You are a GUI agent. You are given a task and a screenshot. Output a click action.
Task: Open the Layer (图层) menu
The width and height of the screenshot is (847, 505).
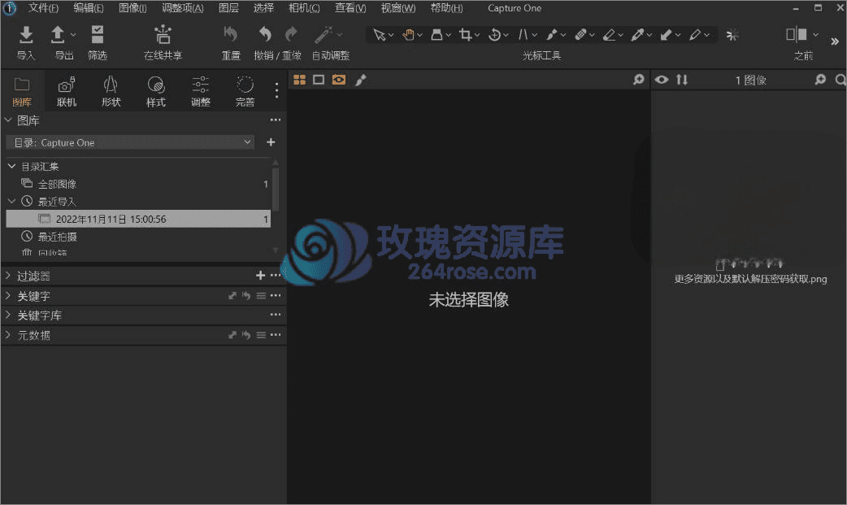point(228,8)
